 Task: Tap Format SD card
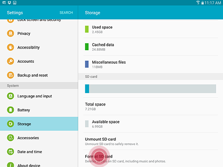point(151,159)
